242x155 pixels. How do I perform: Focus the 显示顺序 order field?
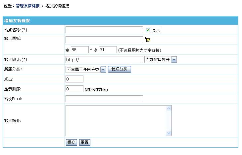(x=74, y=89)
